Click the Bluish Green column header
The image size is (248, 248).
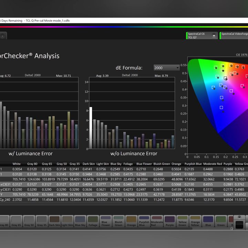pyautogui.click(x=162, y=164)
